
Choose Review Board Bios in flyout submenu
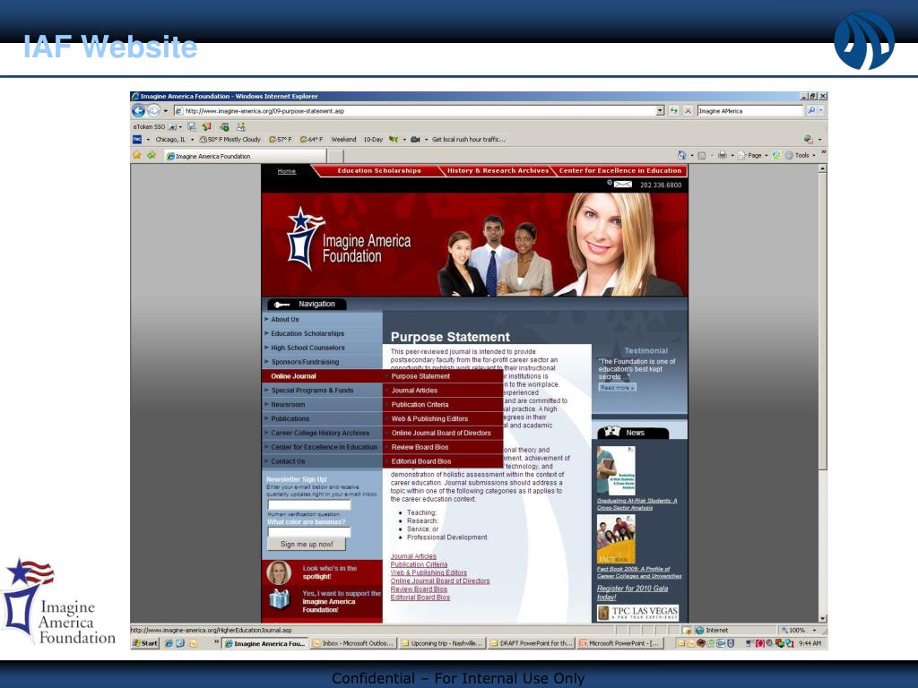[x=443, y=447]
